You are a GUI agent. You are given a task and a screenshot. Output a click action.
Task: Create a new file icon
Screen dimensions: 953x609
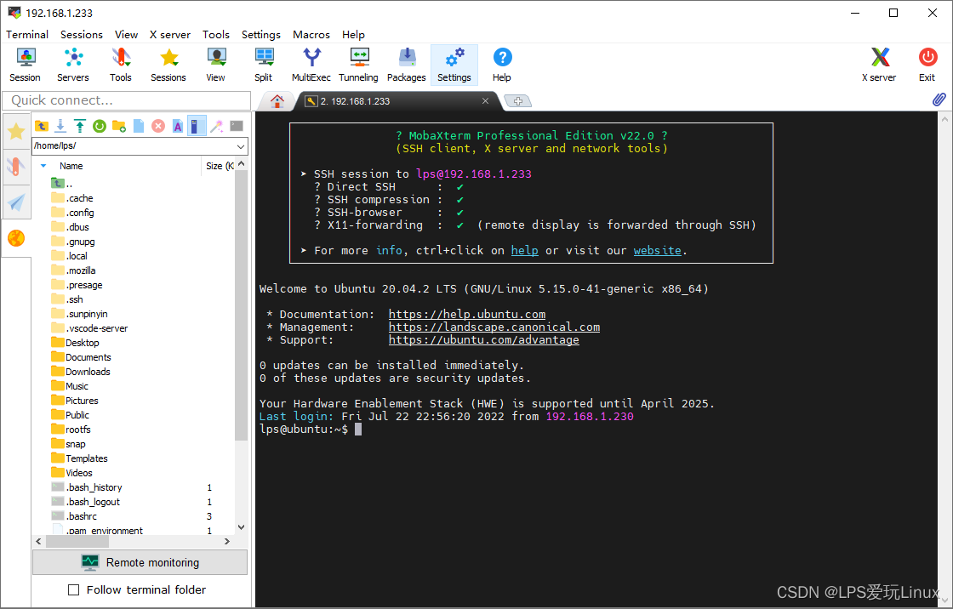point(139,126)
